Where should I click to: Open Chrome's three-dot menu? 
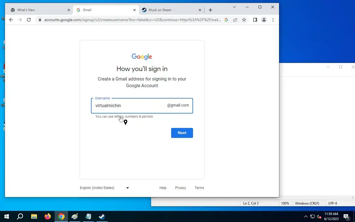(273, 20)
